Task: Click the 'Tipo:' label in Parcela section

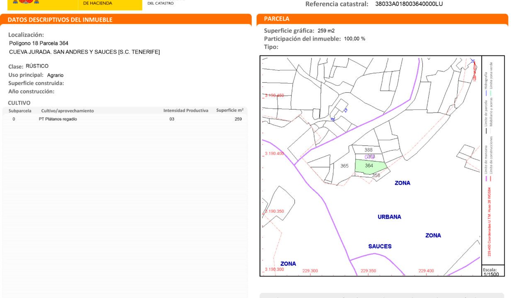Action: [x=271, y=47]
